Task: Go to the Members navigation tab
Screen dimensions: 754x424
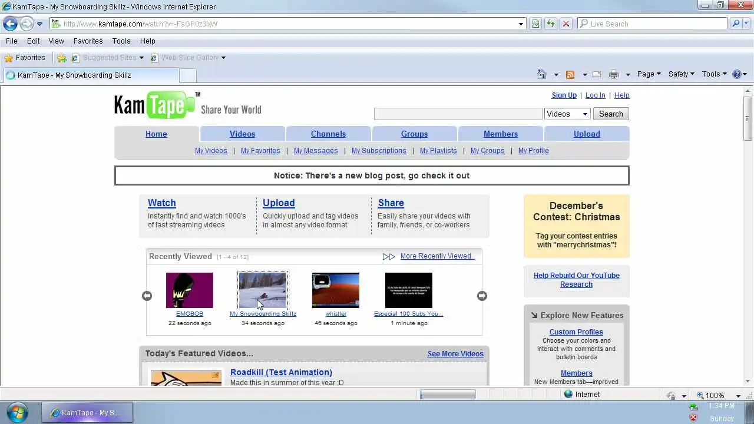Action: pyautogui.click(x=501, y=134)
